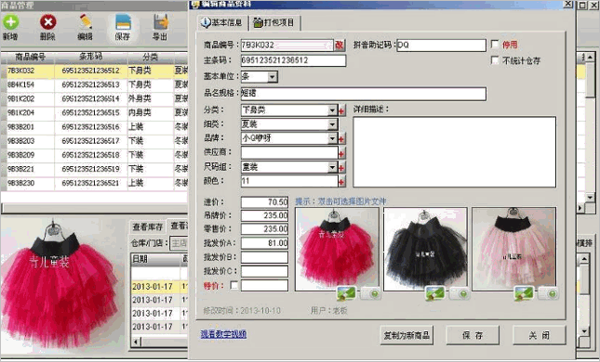The image size is (600, 362).
Task: Switch to the 打包项目 tab
Action: pyautogui.click(x=274, y=23)
